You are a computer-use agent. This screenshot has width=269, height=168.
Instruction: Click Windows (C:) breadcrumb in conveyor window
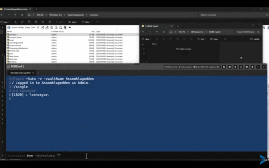[x=56, y=15]
